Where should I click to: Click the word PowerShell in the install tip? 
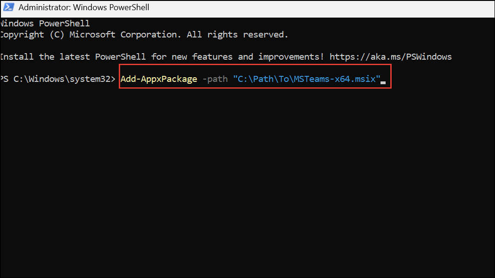point(121,57)
